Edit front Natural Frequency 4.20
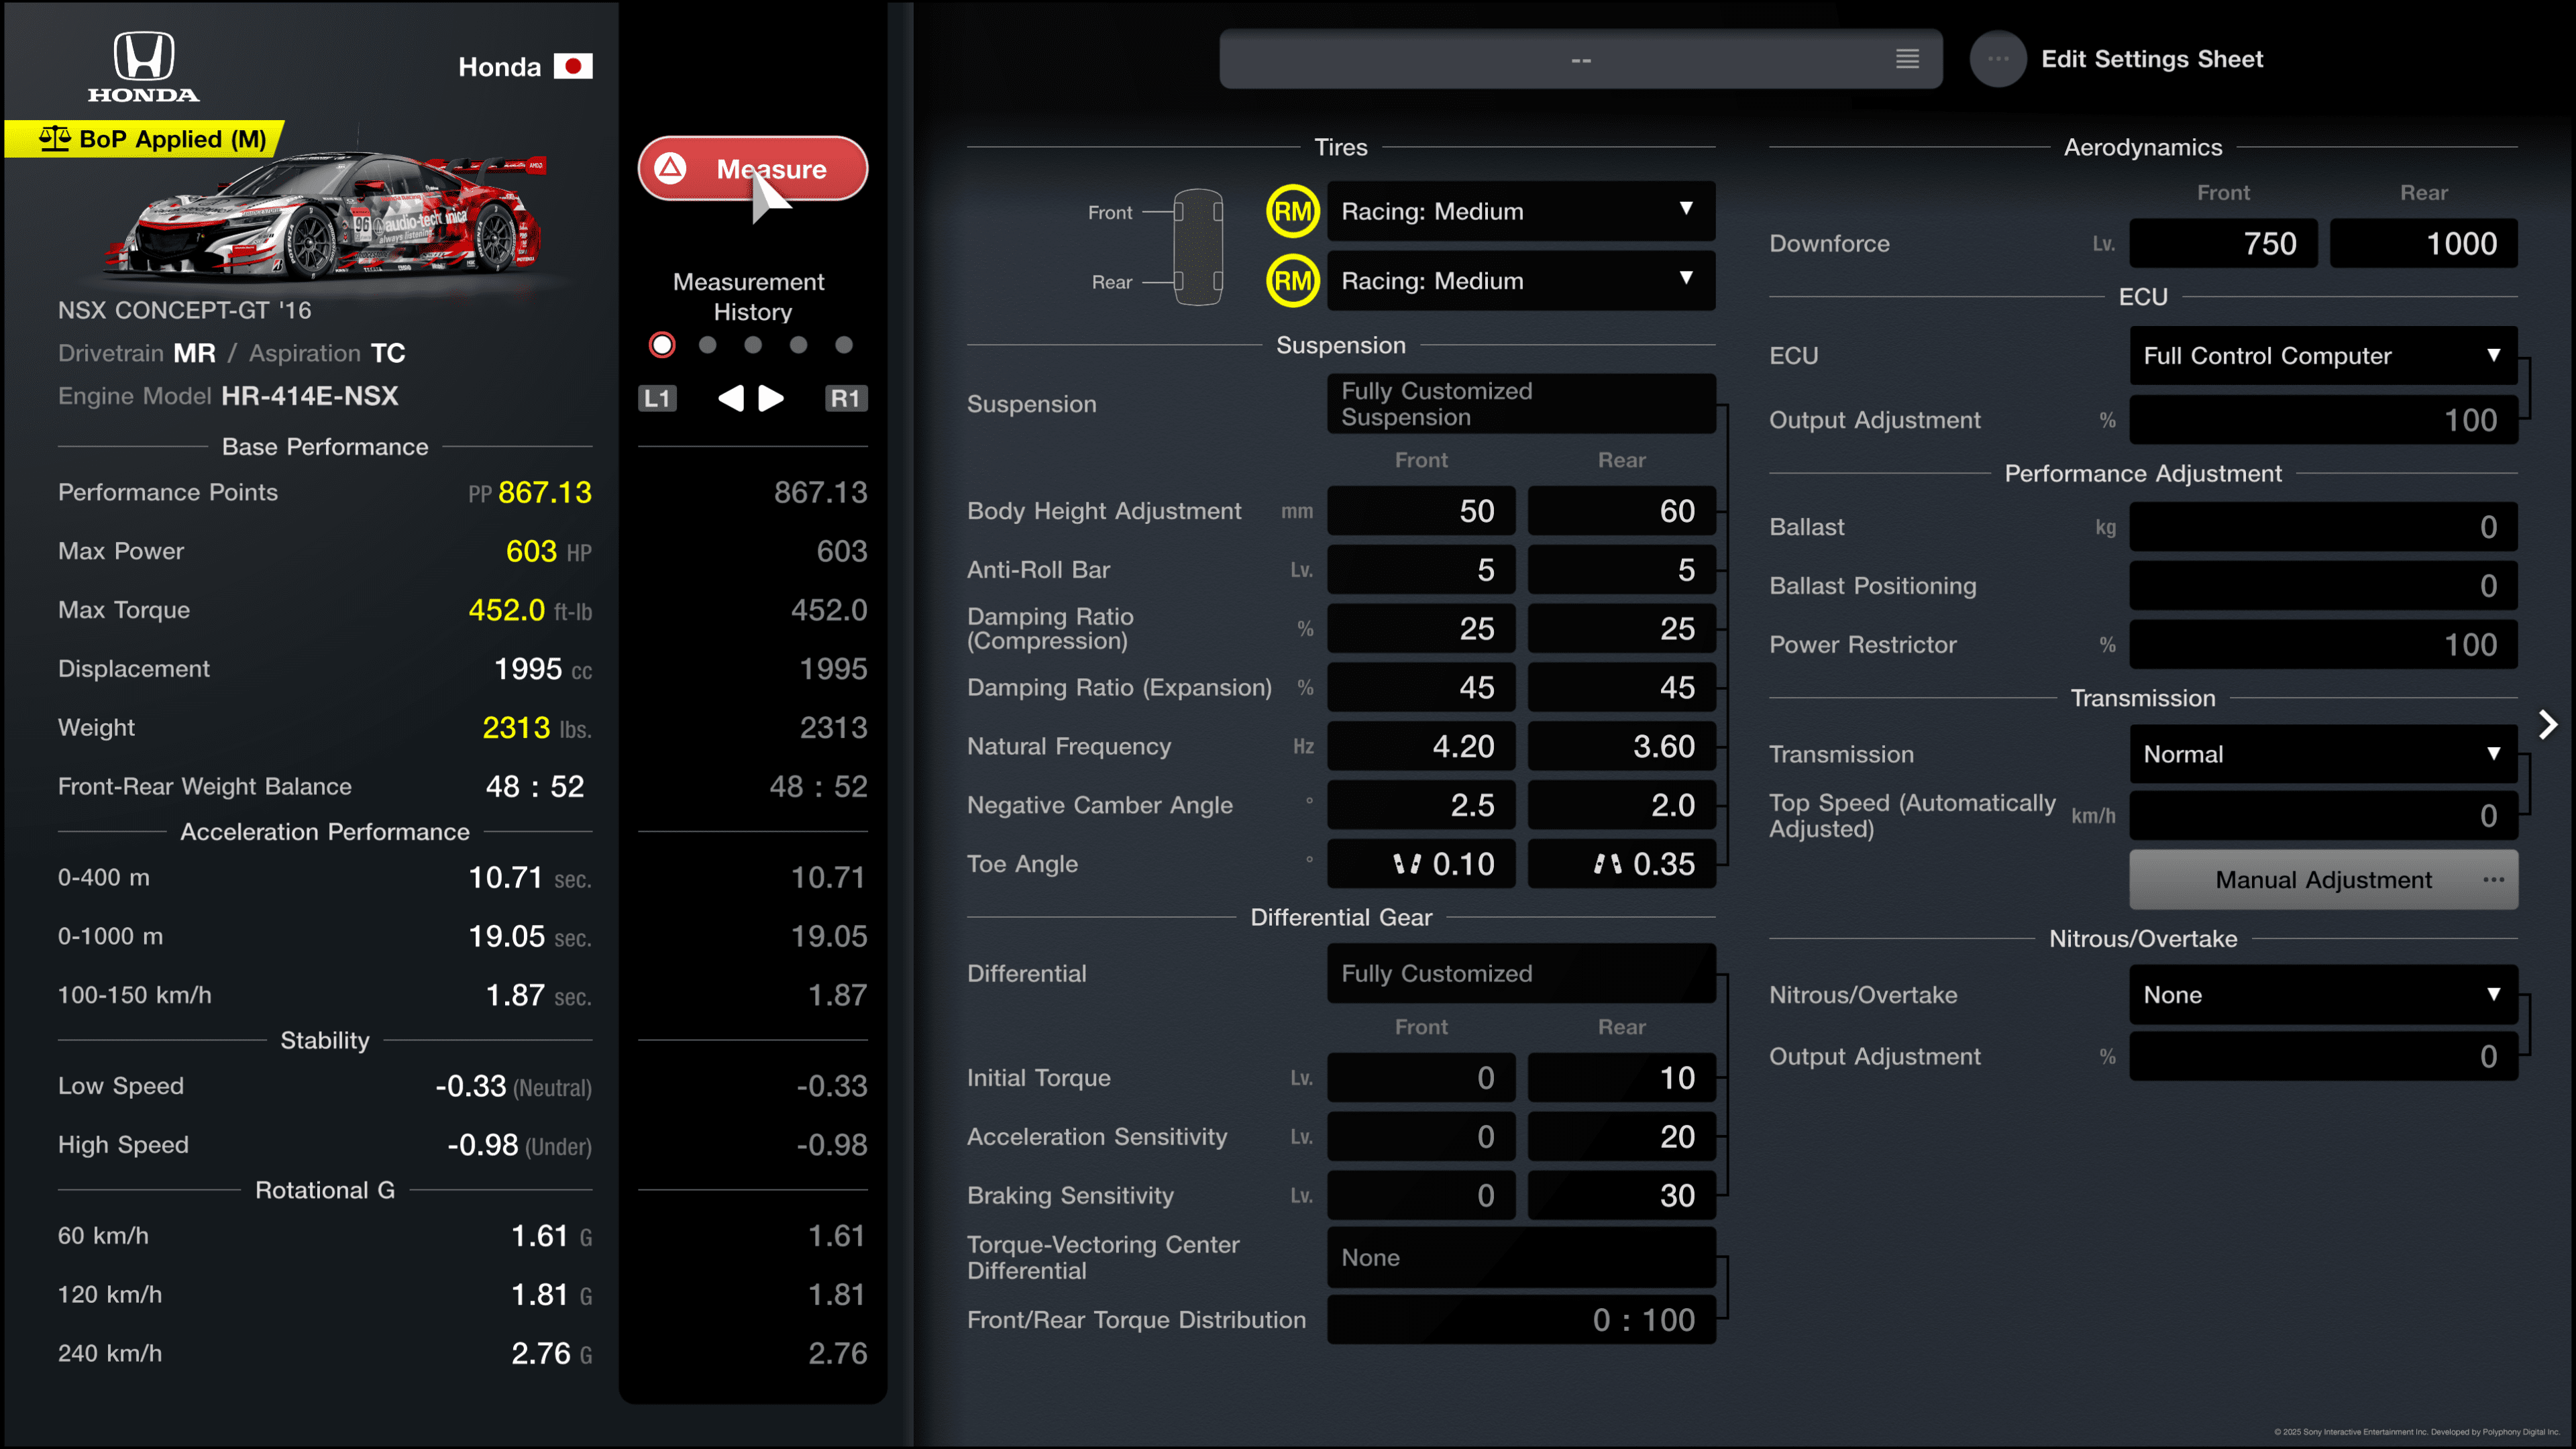 pyautogui.click(x=1421, y=747)
